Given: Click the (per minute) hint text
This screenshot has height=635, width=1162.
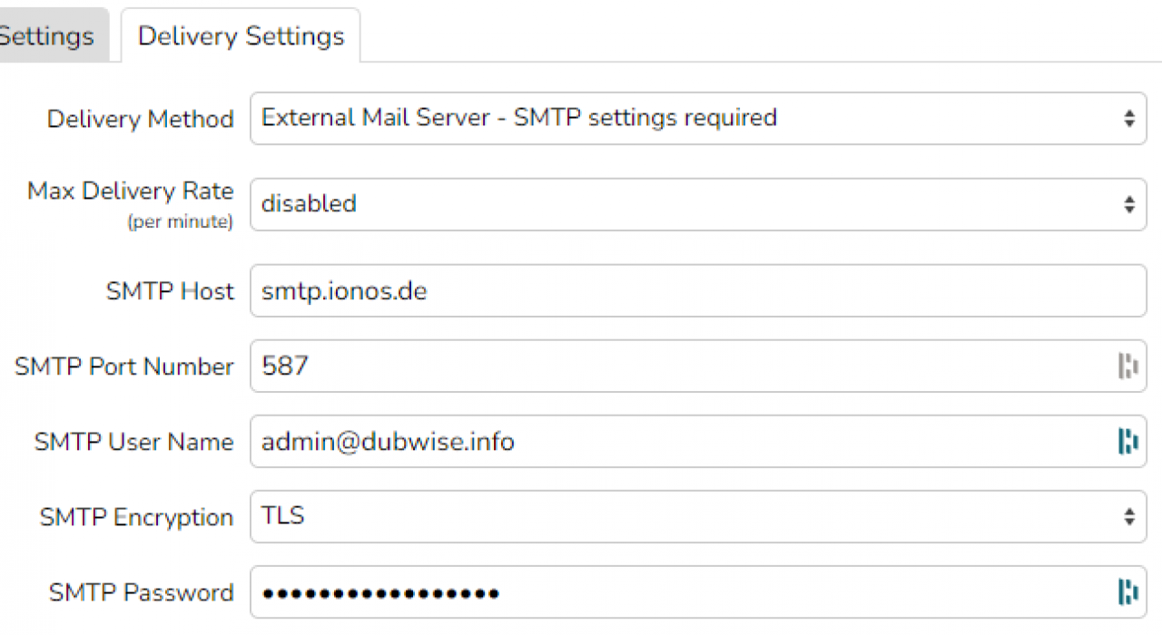Looking at the screenshot, I should click(x=180, y=222).
